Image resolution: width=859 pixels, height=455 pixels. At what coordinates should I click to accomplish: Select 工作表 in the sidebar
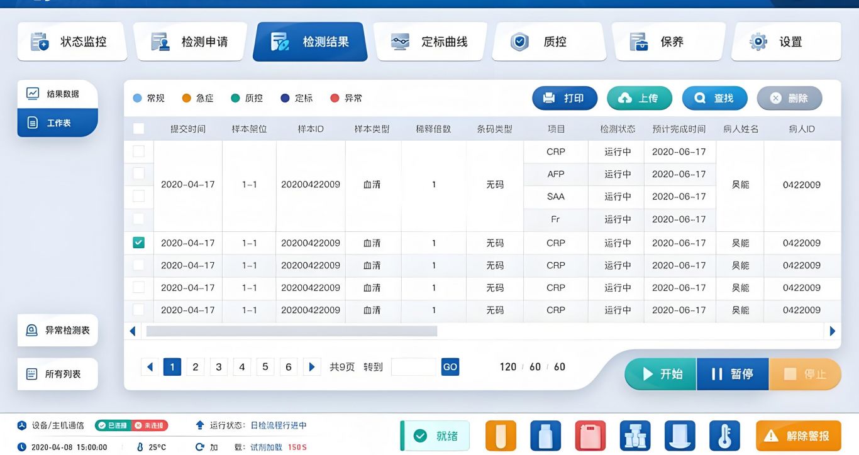[x=57, y=123]
